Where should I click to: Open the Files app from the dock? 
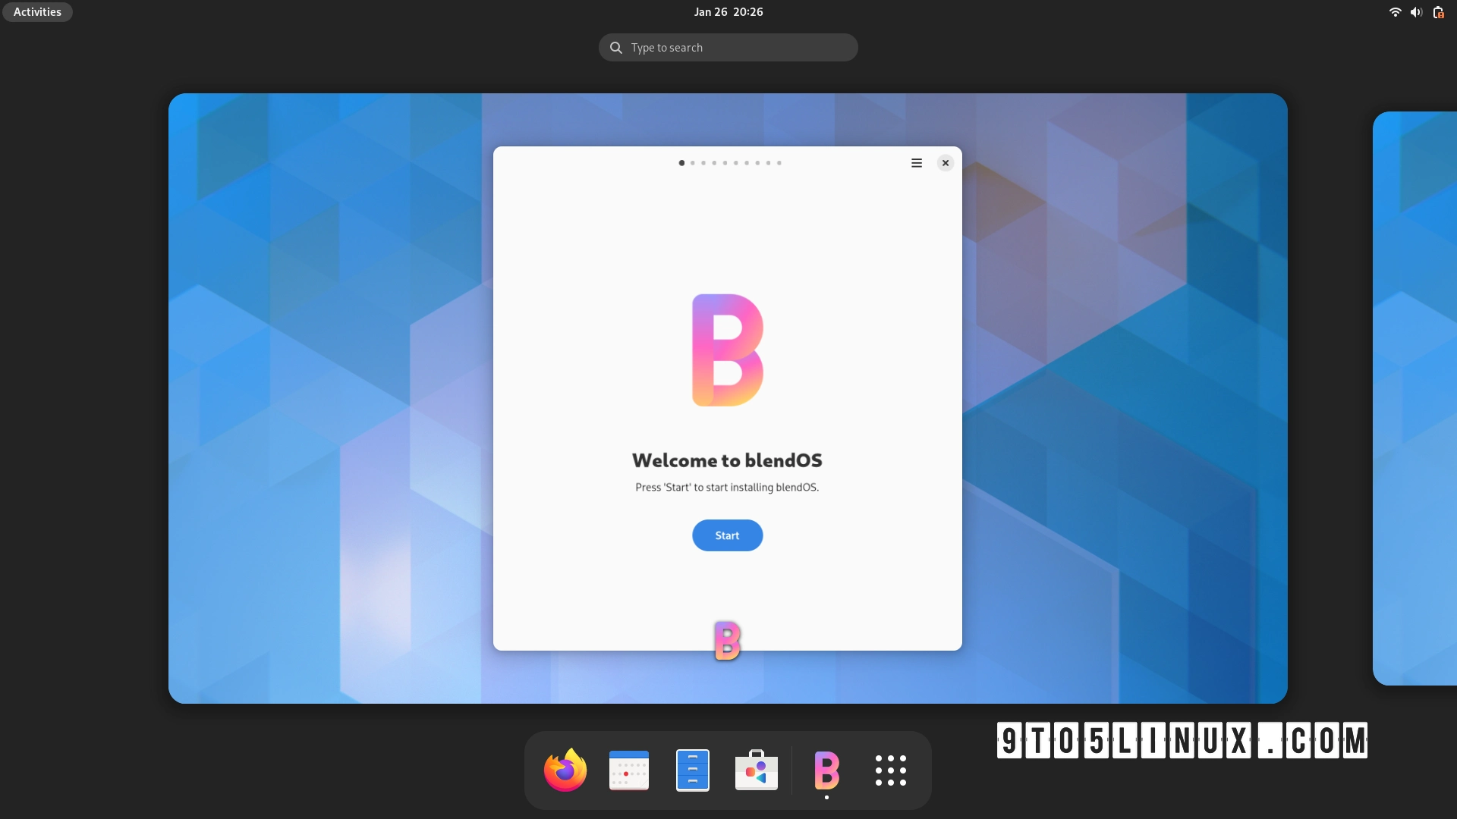[x=692, y=770]
